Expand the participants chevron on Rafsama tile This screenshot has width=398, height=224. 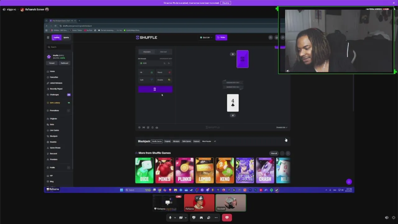(x=197, y=198)
